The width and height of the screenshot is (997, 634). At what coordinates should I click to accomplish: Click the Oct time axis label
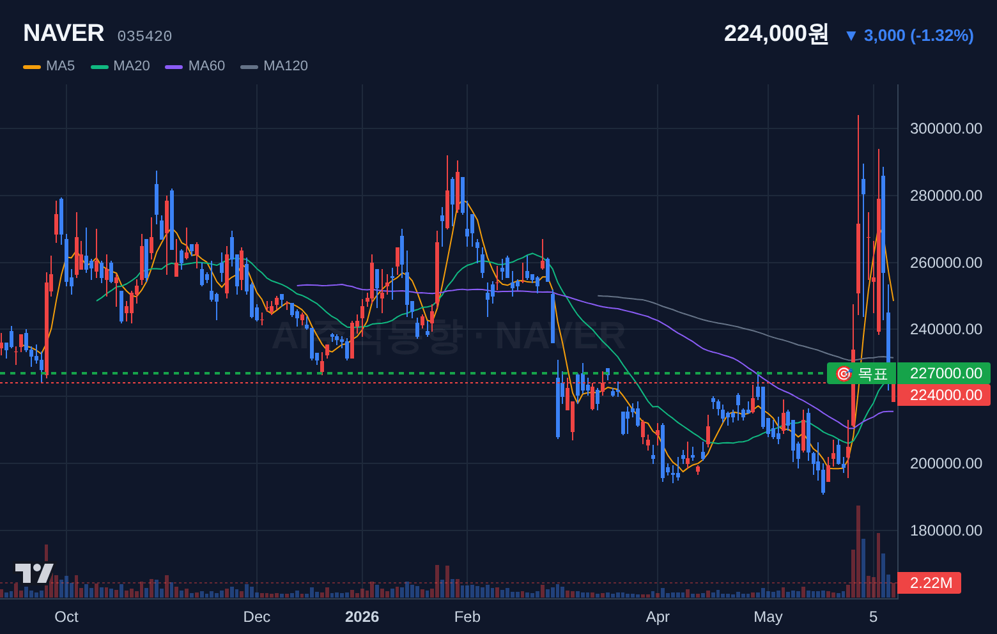click(66, 617)
